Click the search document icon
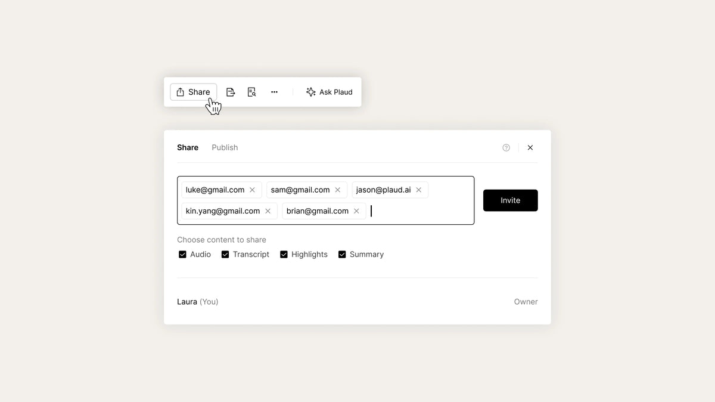Viewport: 715px width, 402px height. coord(252,92)
